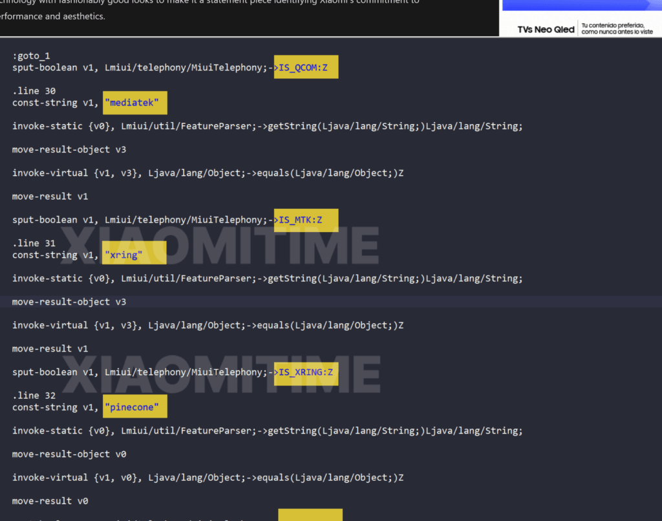Click the invoke-static getString line after "pinecone"
Viewport: 662px width, 521px height.
(x=267, y=431)
